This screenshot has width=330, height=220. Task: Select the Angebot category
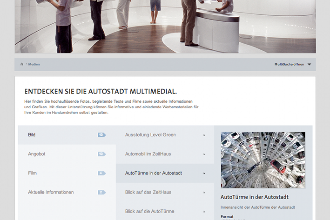pos(37,154)
